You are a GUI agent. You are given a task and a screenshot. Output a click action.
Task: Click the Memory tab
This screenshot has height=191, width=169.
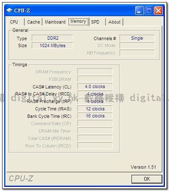pyautogui.click(x=78, y=21)
